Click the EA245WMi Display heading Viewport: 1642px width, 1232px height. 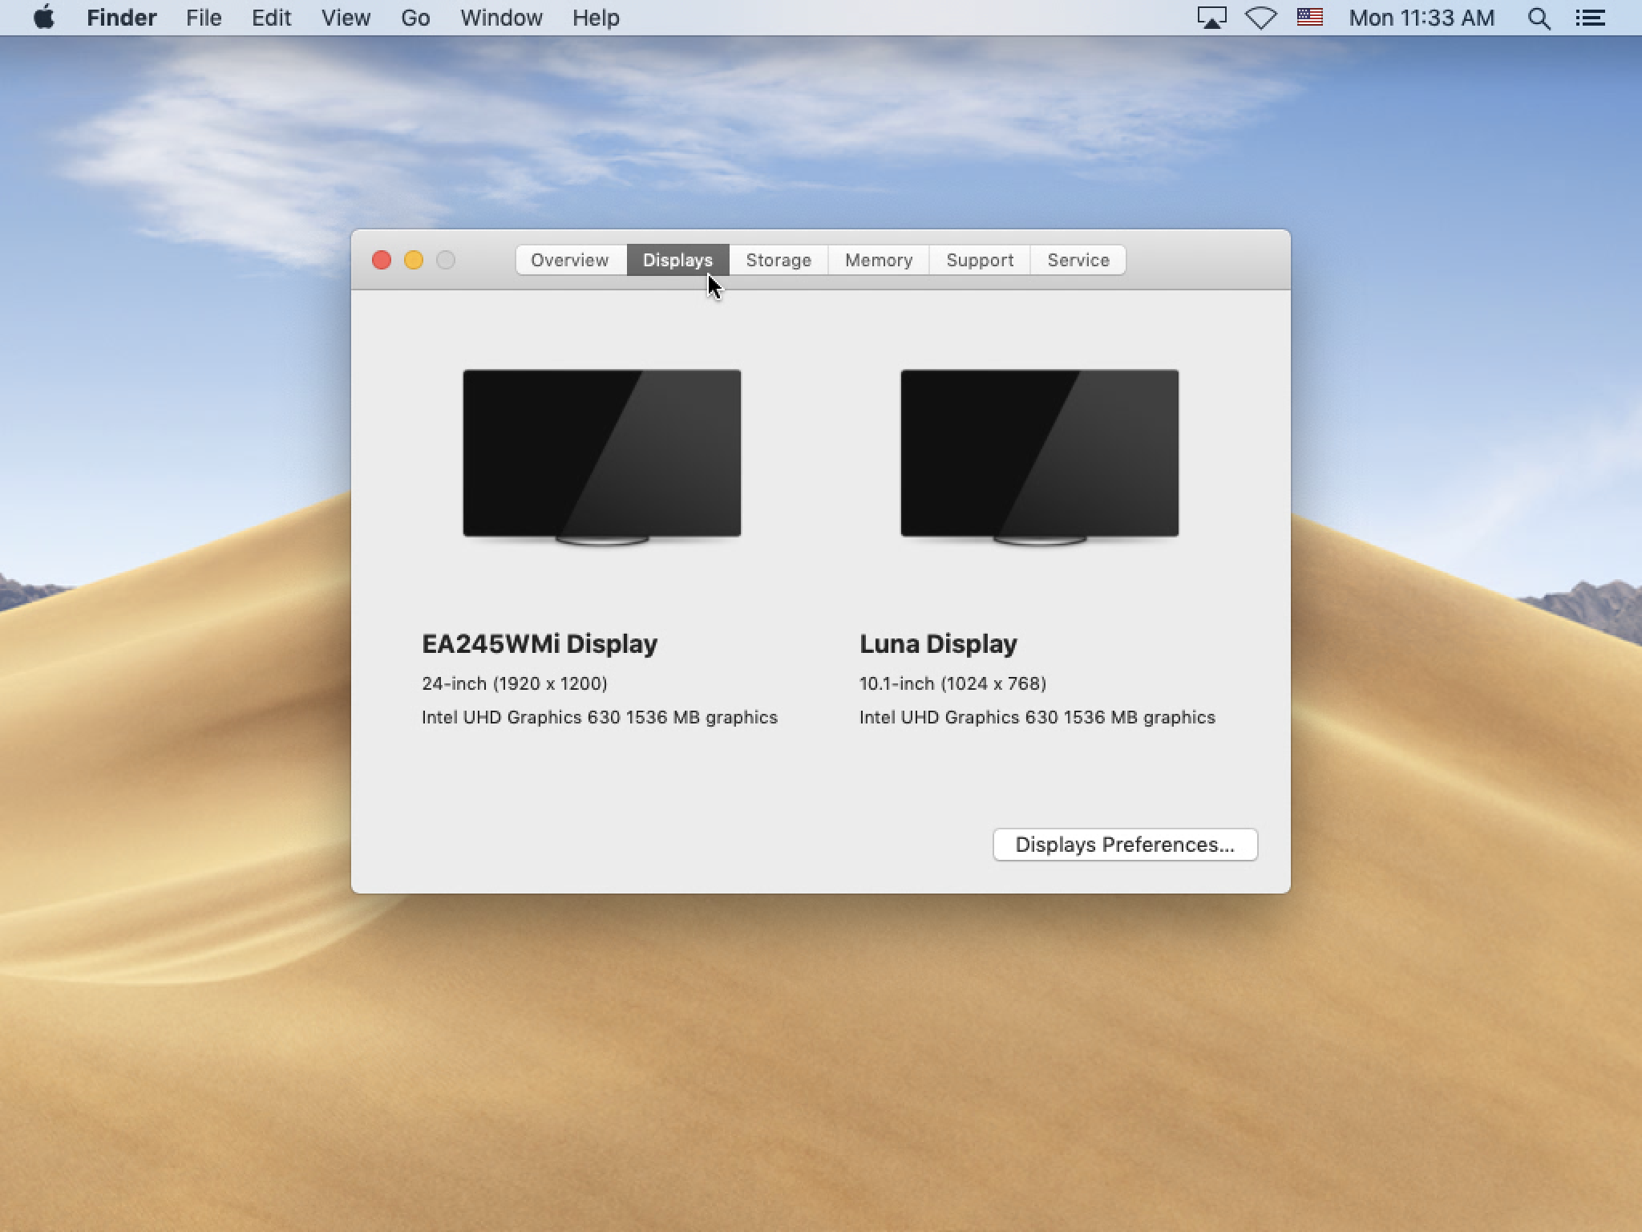540,643
